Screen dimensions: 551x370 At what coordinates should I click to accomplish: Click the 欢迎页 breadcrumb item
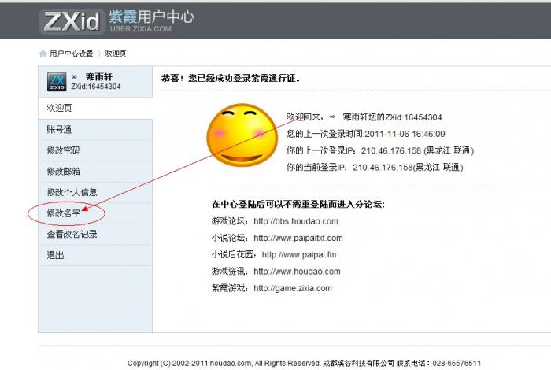point(115,54)
